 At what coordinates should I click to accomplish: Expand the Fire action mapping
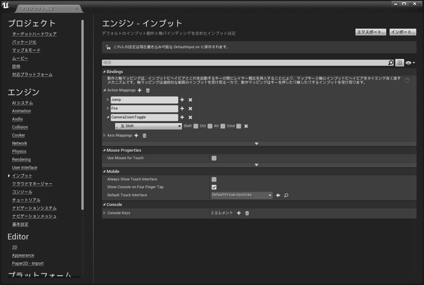click(108, 108)
